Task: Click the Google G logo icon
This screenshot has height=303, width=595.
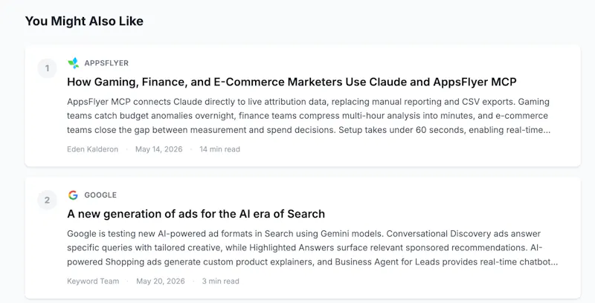Action: pos(73,195)
